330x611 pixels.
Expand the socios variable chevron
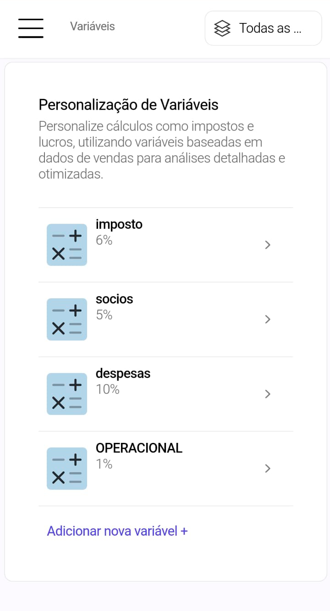(268, 319)
